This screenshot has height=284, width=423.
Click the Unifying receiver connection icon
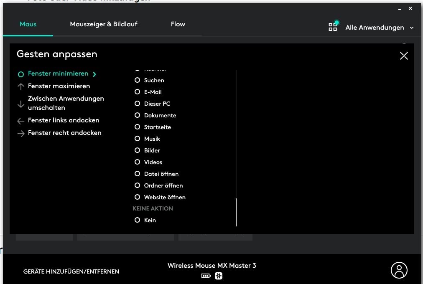click(x=219, y=276)
